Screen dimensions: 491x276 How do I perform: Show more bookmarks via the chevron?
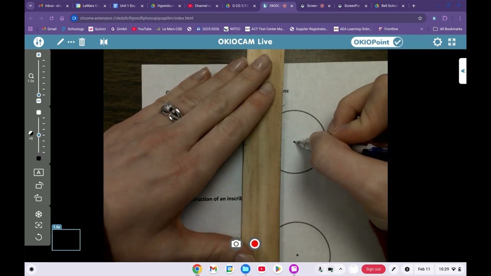click(422, 29)
